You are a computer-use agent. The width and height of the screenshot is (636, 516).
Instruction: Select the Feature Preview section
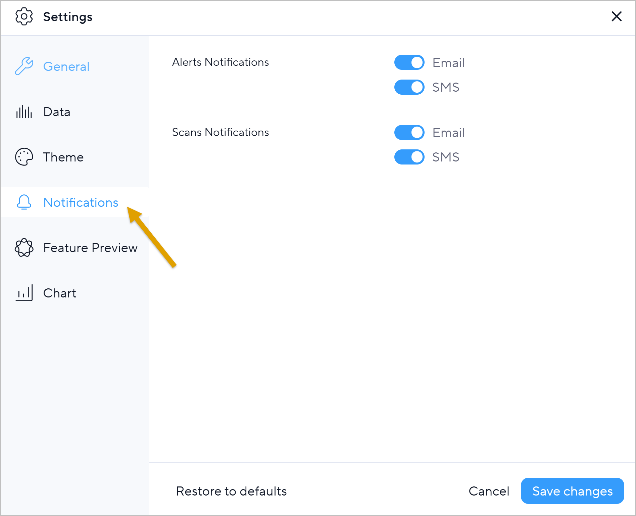[x=90, y=248]
